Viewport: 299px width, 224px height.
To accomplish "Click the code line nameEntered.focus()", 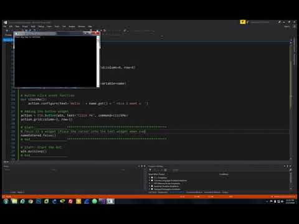I will [39, 136].
